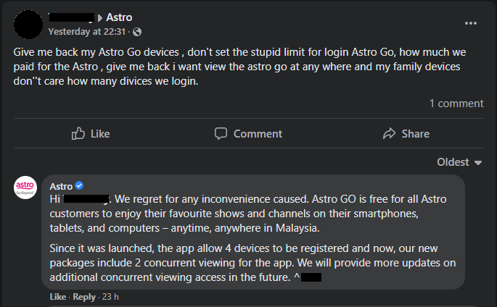Viewport: 497px width, 307px height.
Task: Click the Astro commenter name in the reply
Action: pyautogui.click(x=61, y=186)
